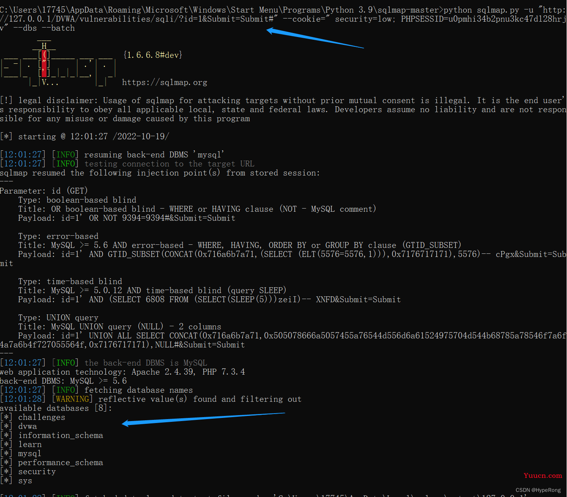Click the 'fetching database names' log line
Viewport: 567px width, 497px height.
click(x=97, y=390)
